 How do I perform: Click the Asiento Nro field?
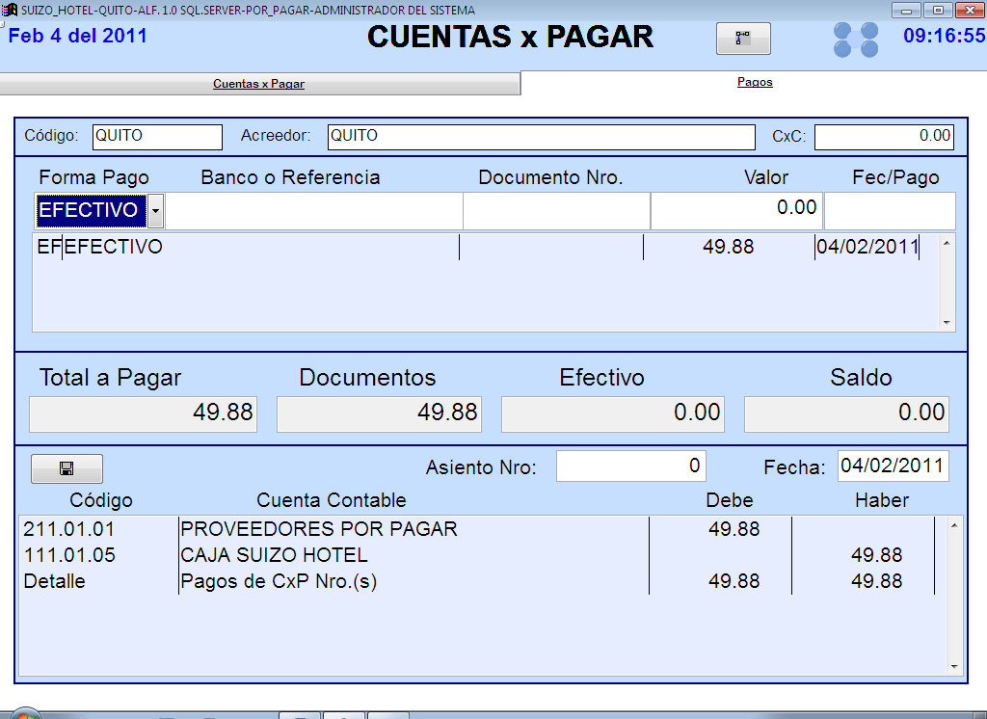(x=630, y=466)
